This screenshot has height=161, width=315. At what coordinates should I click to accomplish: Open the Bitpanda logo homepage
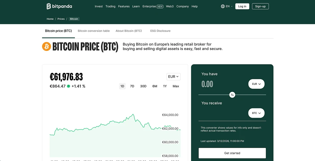[x=59, y=6]
